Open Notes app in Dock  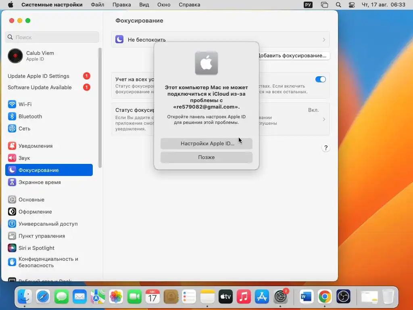tap(207, 297)
